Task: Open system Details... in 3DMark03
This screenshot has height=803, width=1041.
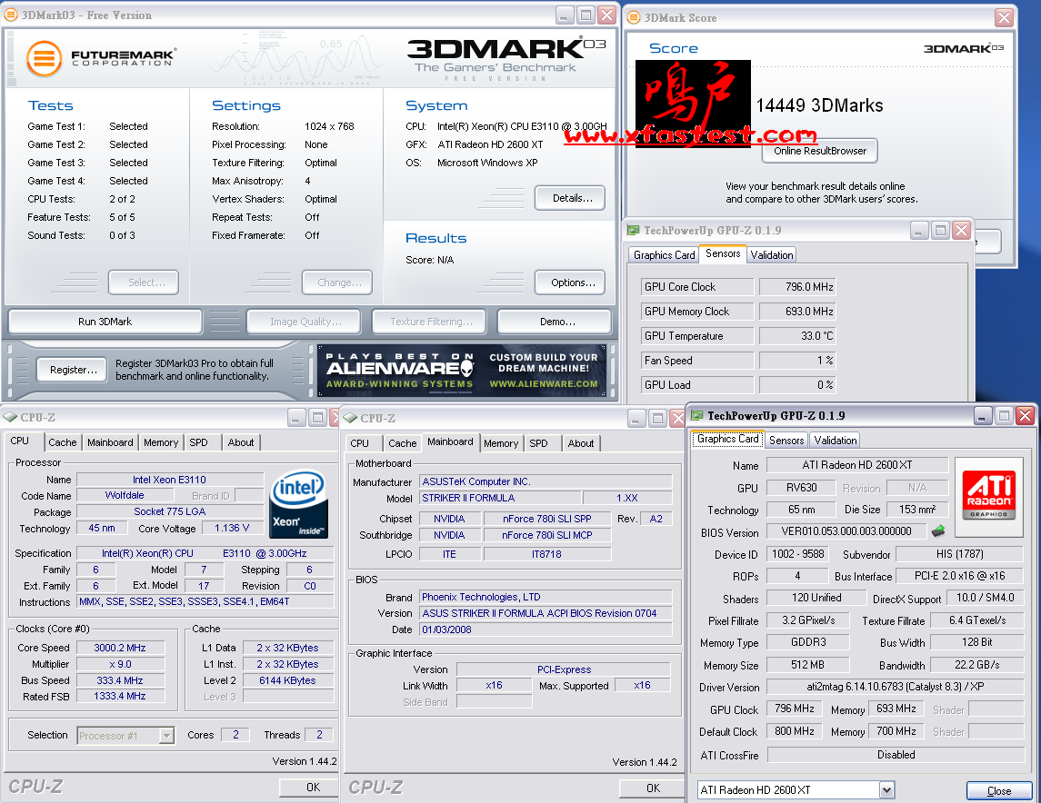Action: point(570,198)
